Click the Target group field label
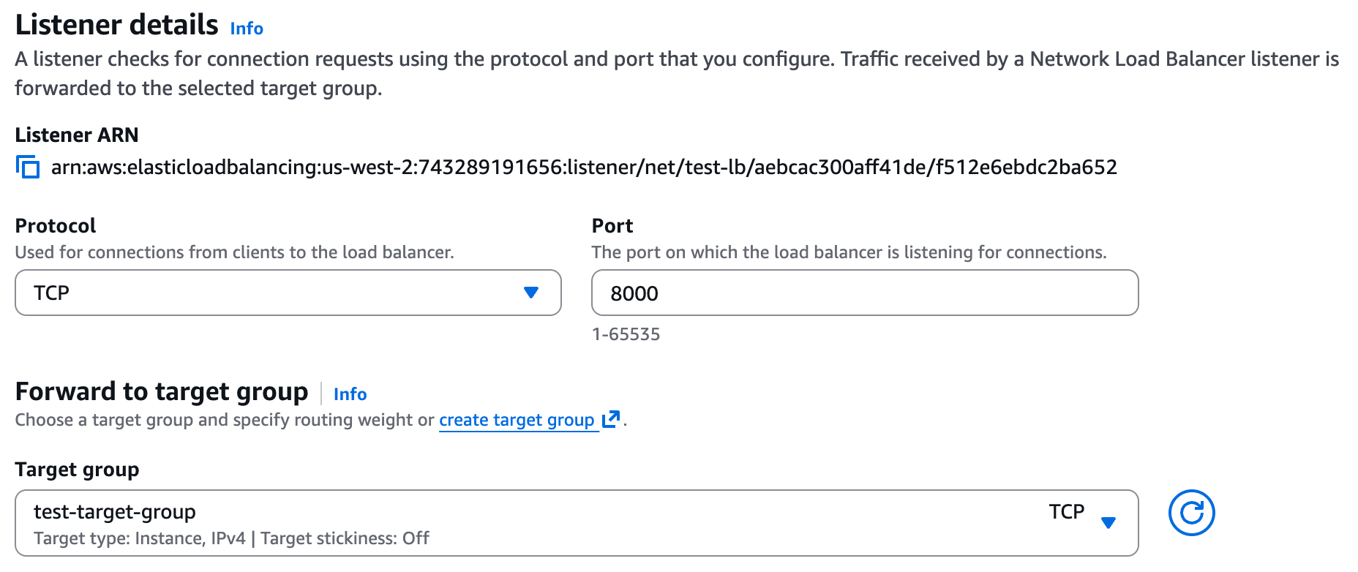Image resolution: width=1358 pixels, height=572 pixels. (x=77, y=470)
